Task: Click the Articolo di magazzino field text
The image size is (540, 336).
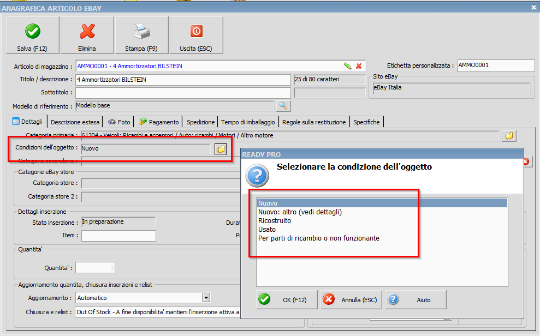Action: [x=129, y=66]
